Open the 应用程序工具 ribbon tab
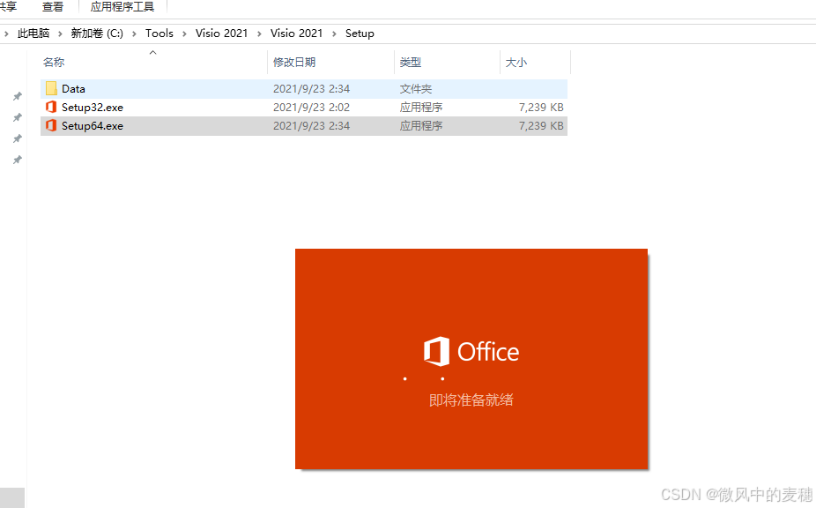This screenshot has width=816, height=508. click(x=122, y=7)
